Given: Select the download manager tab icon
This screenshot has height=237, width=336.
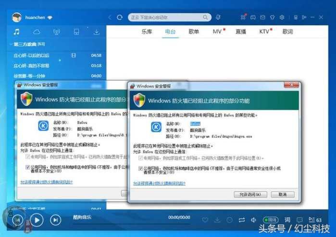Looking at the screenshot, I should click(97, 32).
